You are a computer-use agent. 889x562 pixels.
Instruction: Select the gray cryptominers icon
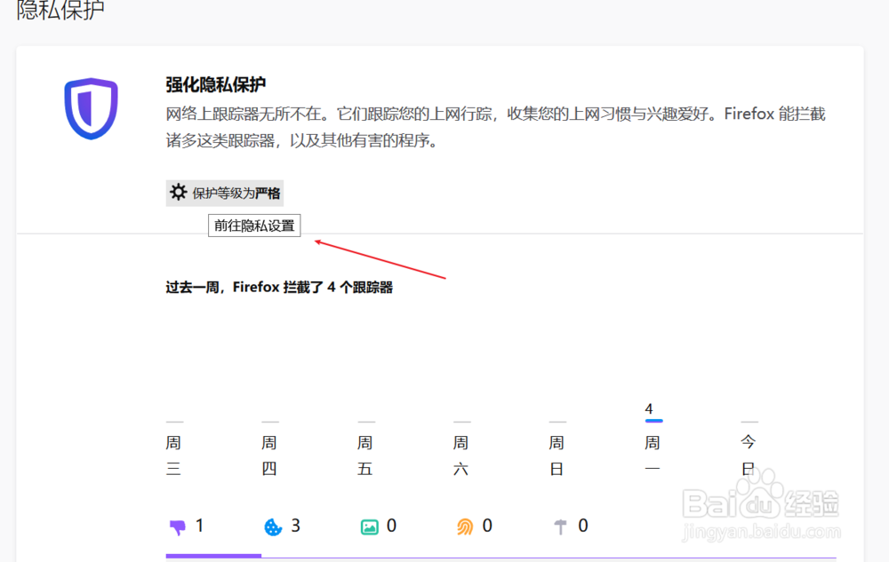coord(563,526)
